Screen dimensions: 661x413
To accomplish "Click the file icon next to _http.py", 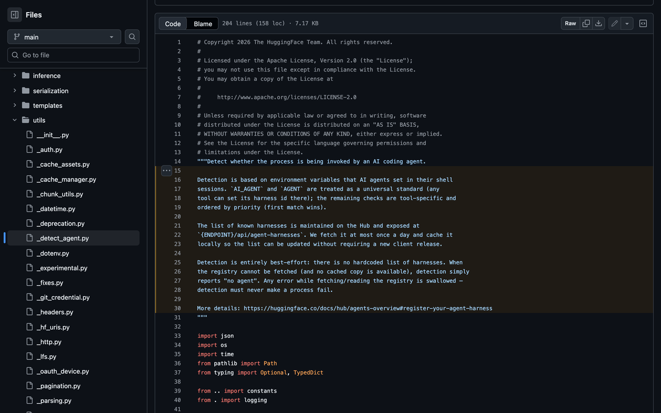I will pos(30,342).
